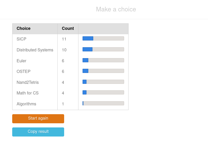Click the Count column header
208x143 pixels.
click(x=68, y=29)
